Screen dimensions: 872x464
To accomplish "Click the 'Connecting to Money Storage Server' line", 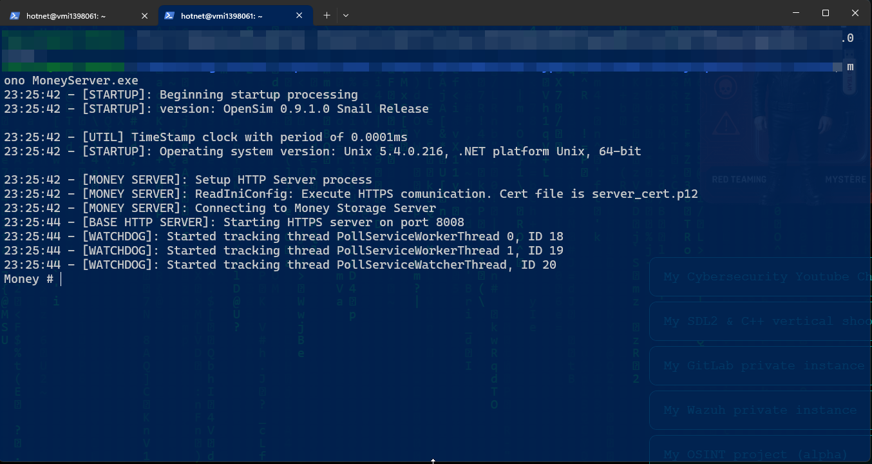I will (220, 208).
